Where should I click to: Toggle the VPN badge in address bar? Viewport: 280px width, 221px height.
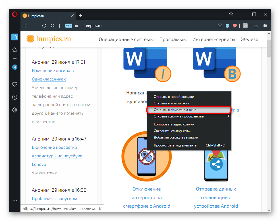tap(69, 26)
